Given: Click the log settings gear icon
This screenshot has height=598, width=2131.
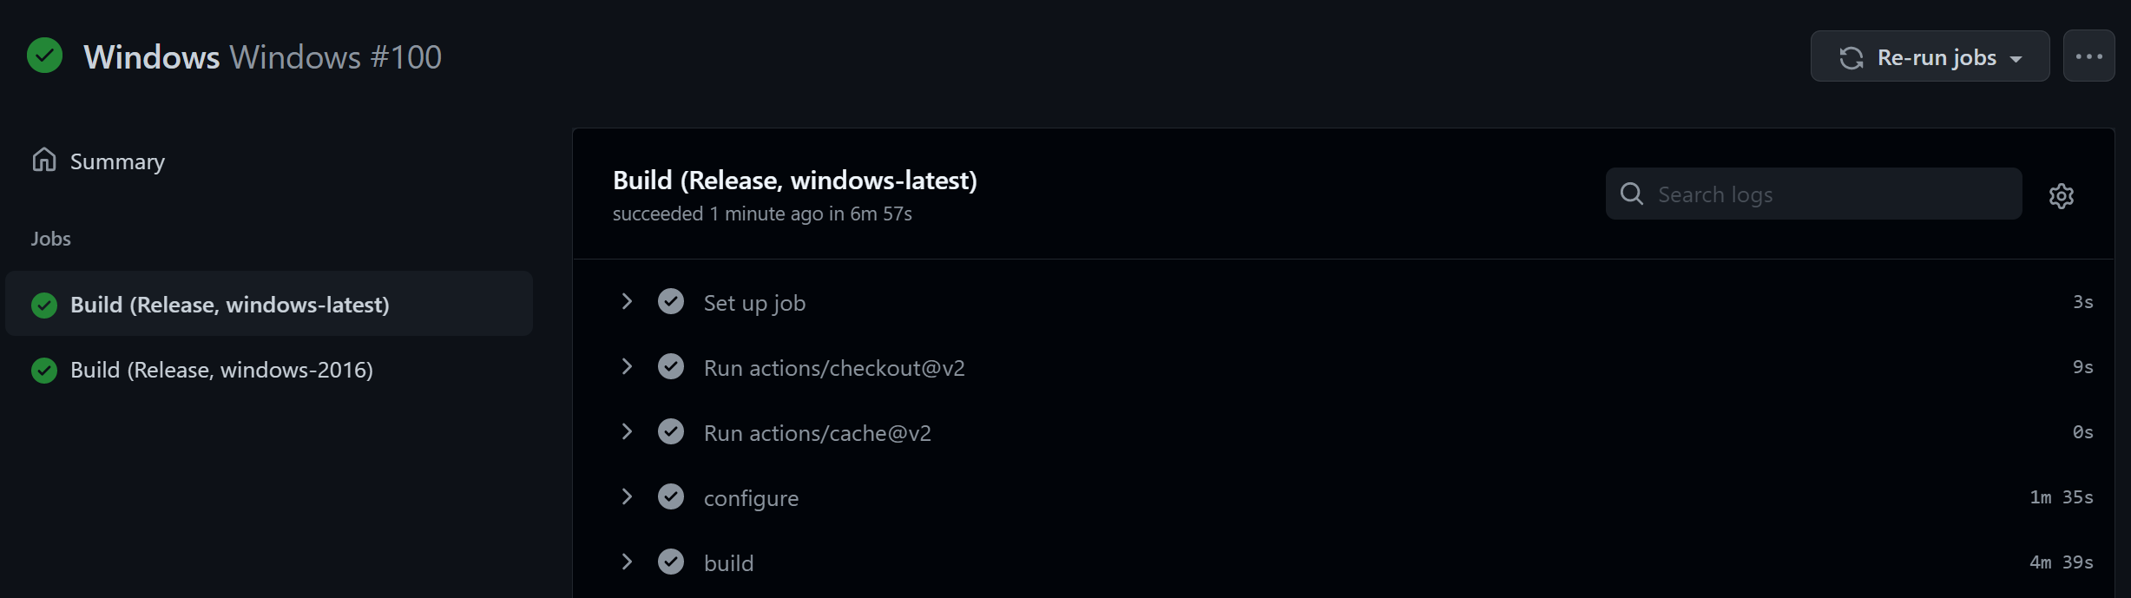Looking at the screenshot, I should click(2061, 196).
